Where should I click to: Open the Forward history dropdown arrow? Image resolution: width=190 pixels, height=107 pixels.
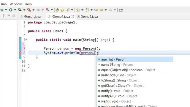click(x=115, y=10)
